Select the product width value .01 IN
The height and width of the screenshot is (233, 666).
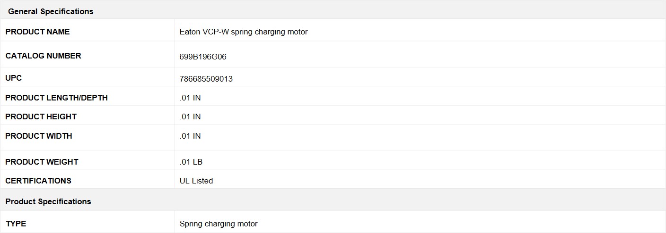190,136
